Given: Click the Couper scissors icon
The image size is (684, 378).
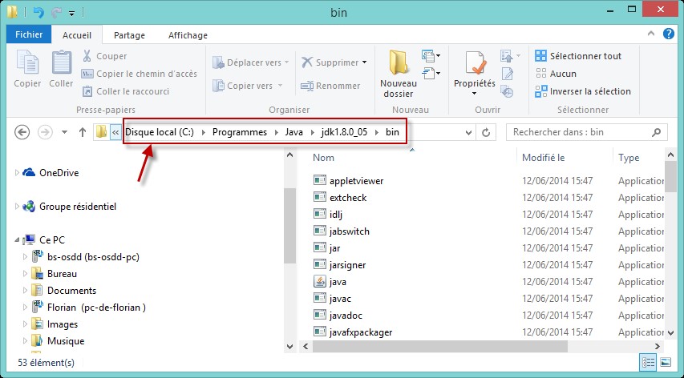Looking at the screenshot, I should [x=87, y=56].
